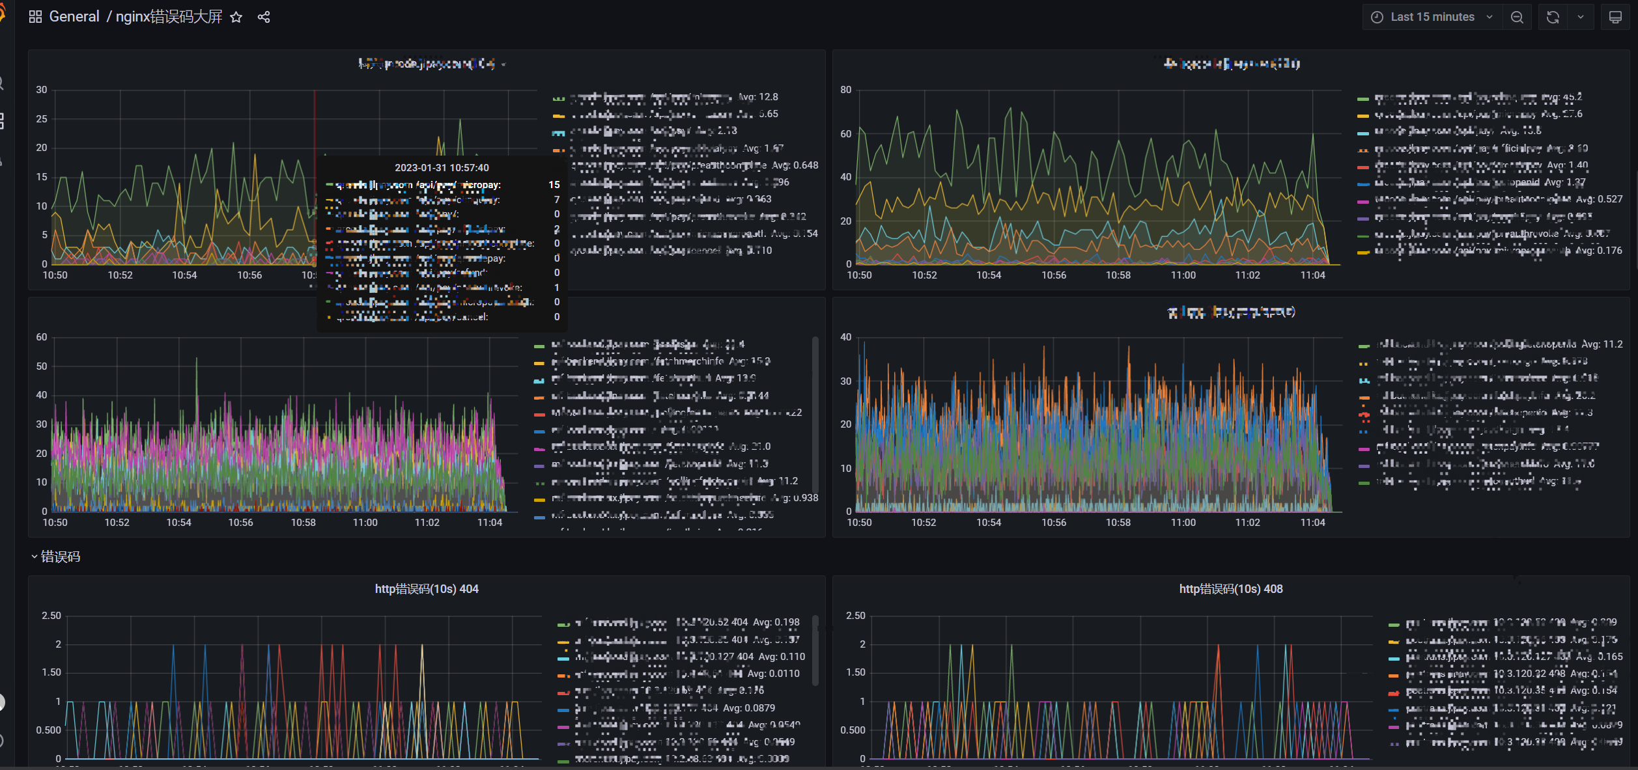Open the Last 15 minutes time picker
The width and height of the screenshot is (1638, 770).
[x=1432, y=17]
